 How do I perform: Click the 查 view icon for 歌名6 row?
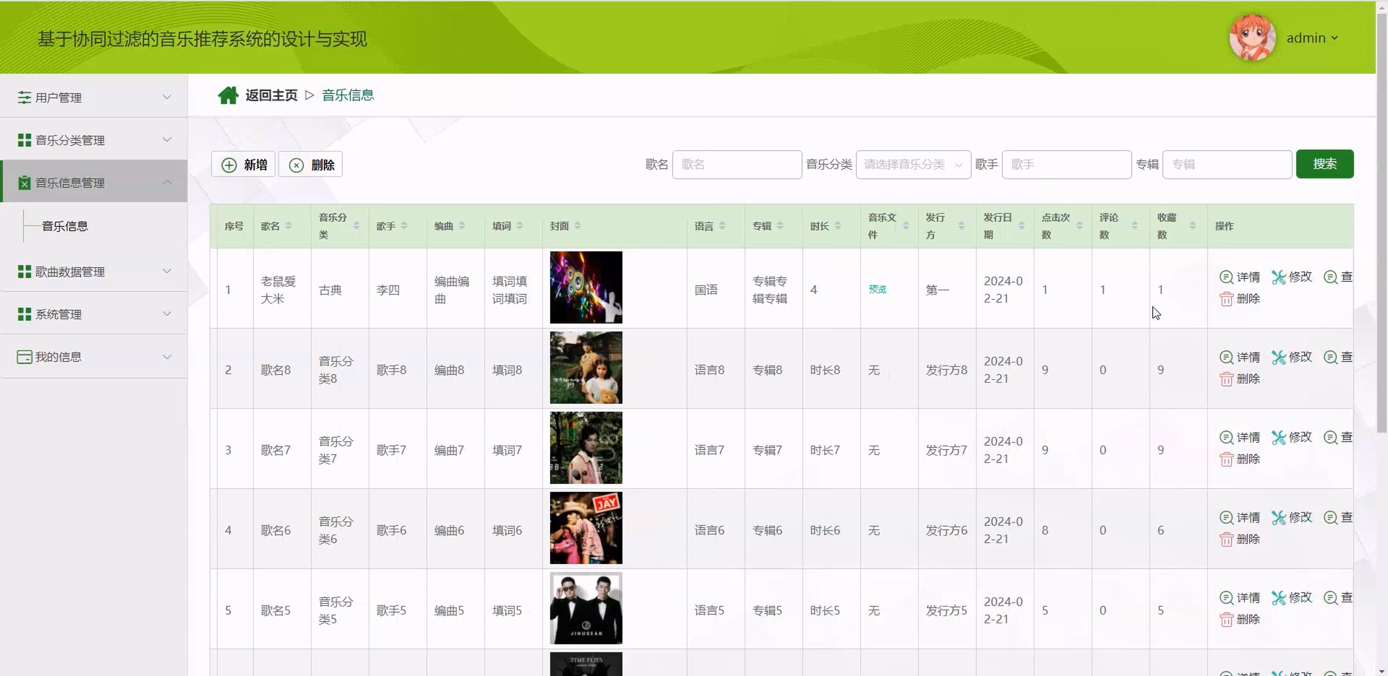(1330, 517)
